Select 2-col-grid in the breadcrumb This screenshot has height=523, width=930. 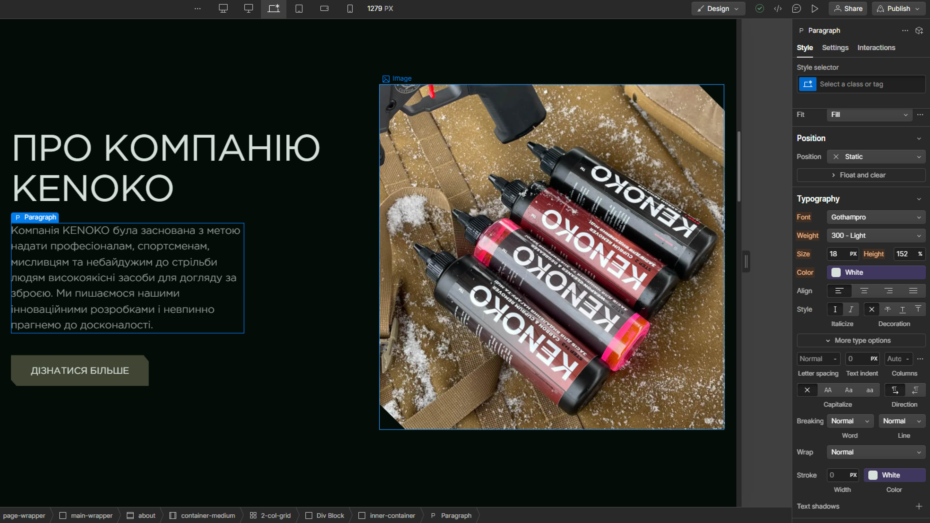tap(271, 516)
